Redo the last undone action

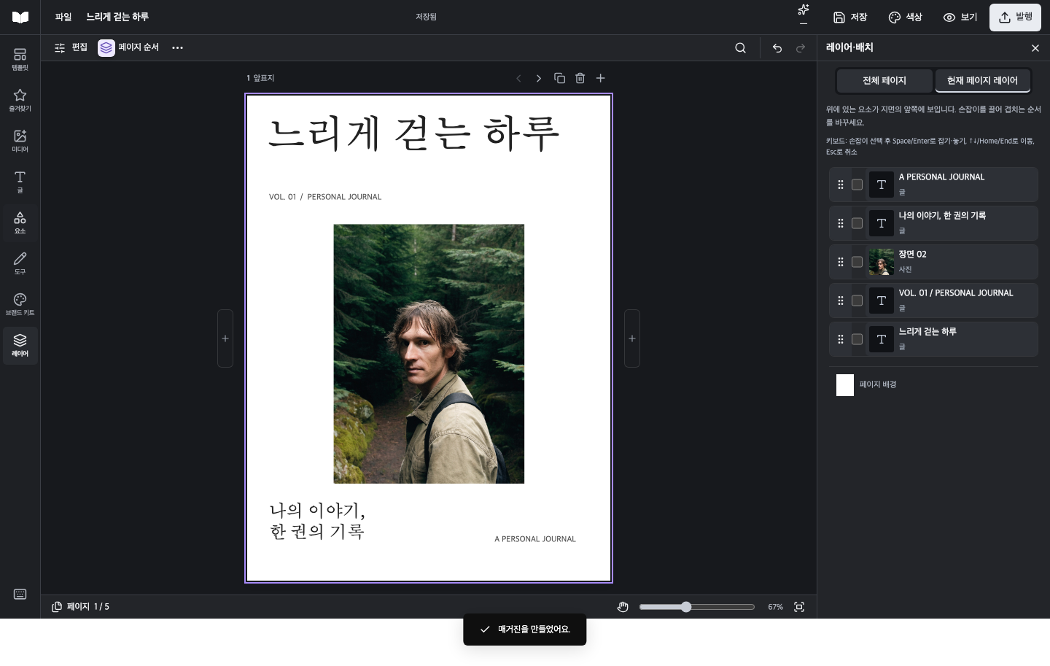pyautogui.click(x=801, y=48)
